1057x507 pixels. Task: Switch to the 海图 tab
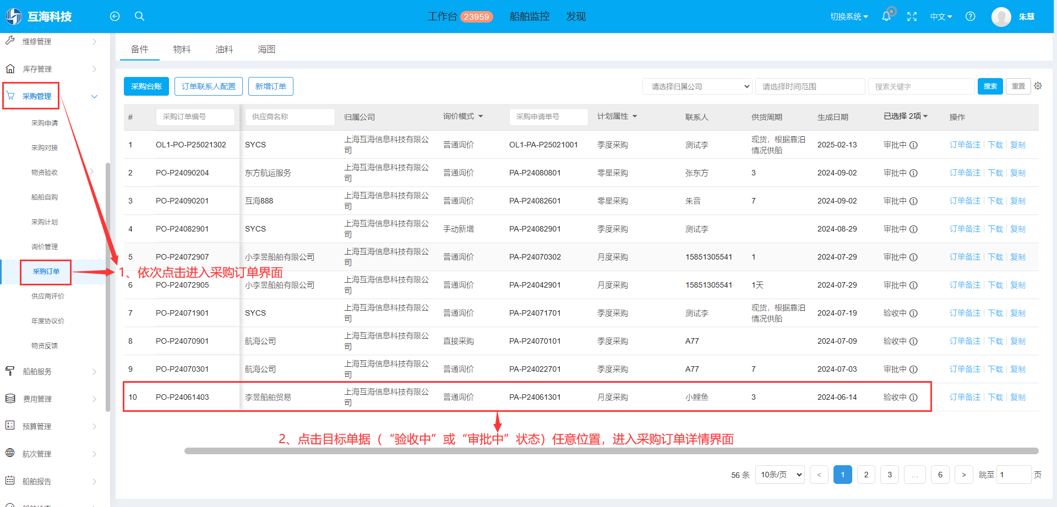pyautogui.click(x=266, y=49)
